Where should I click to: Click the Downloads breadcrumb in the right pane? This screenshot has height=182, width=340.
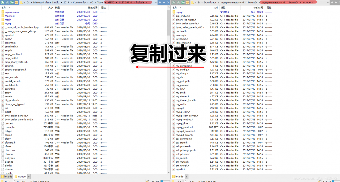point(210,2)
